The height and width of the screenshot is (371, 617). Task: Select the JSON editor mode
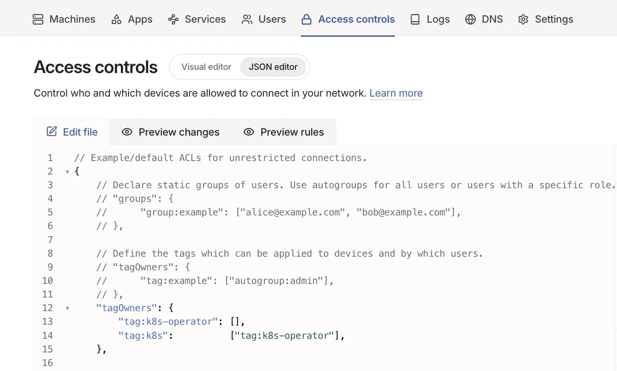[273, 67]
